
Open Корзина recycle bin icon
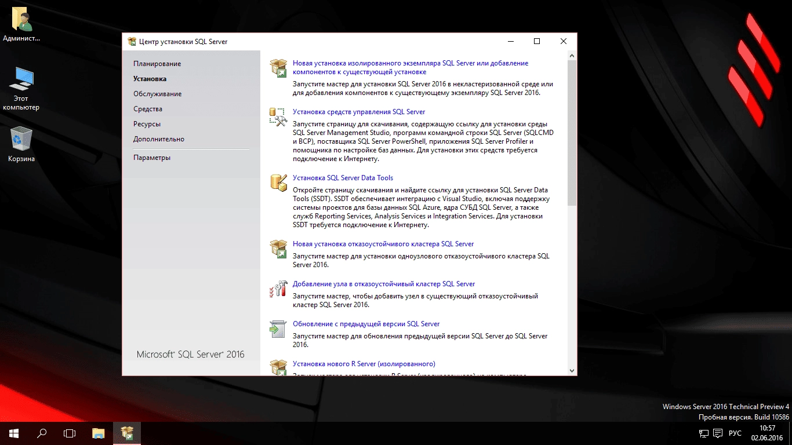click(21, 145)
